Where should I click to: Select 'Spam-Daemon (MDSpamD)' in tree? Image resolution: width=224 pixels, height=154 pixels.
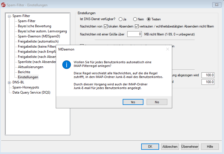coord(39,36)
